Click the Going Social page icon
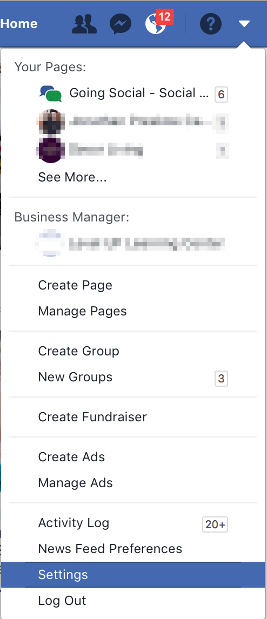The image size is (267, 619). (51, 94)
